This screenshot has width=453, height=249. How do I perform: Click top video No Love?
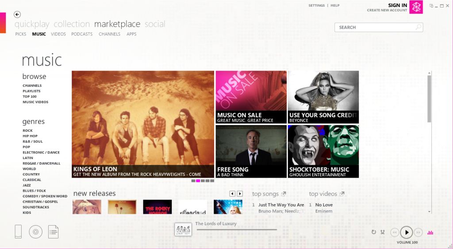(x=324, y=205)
